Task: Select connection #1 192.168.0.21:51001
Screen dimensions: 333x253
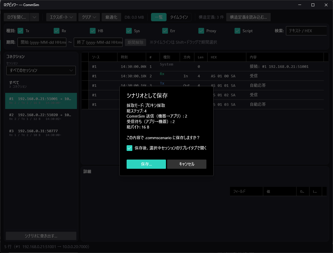Action: point(41,101)
